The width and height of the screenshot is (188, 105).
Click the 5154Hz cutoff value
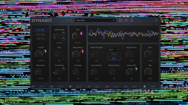(x=41, y=61)
